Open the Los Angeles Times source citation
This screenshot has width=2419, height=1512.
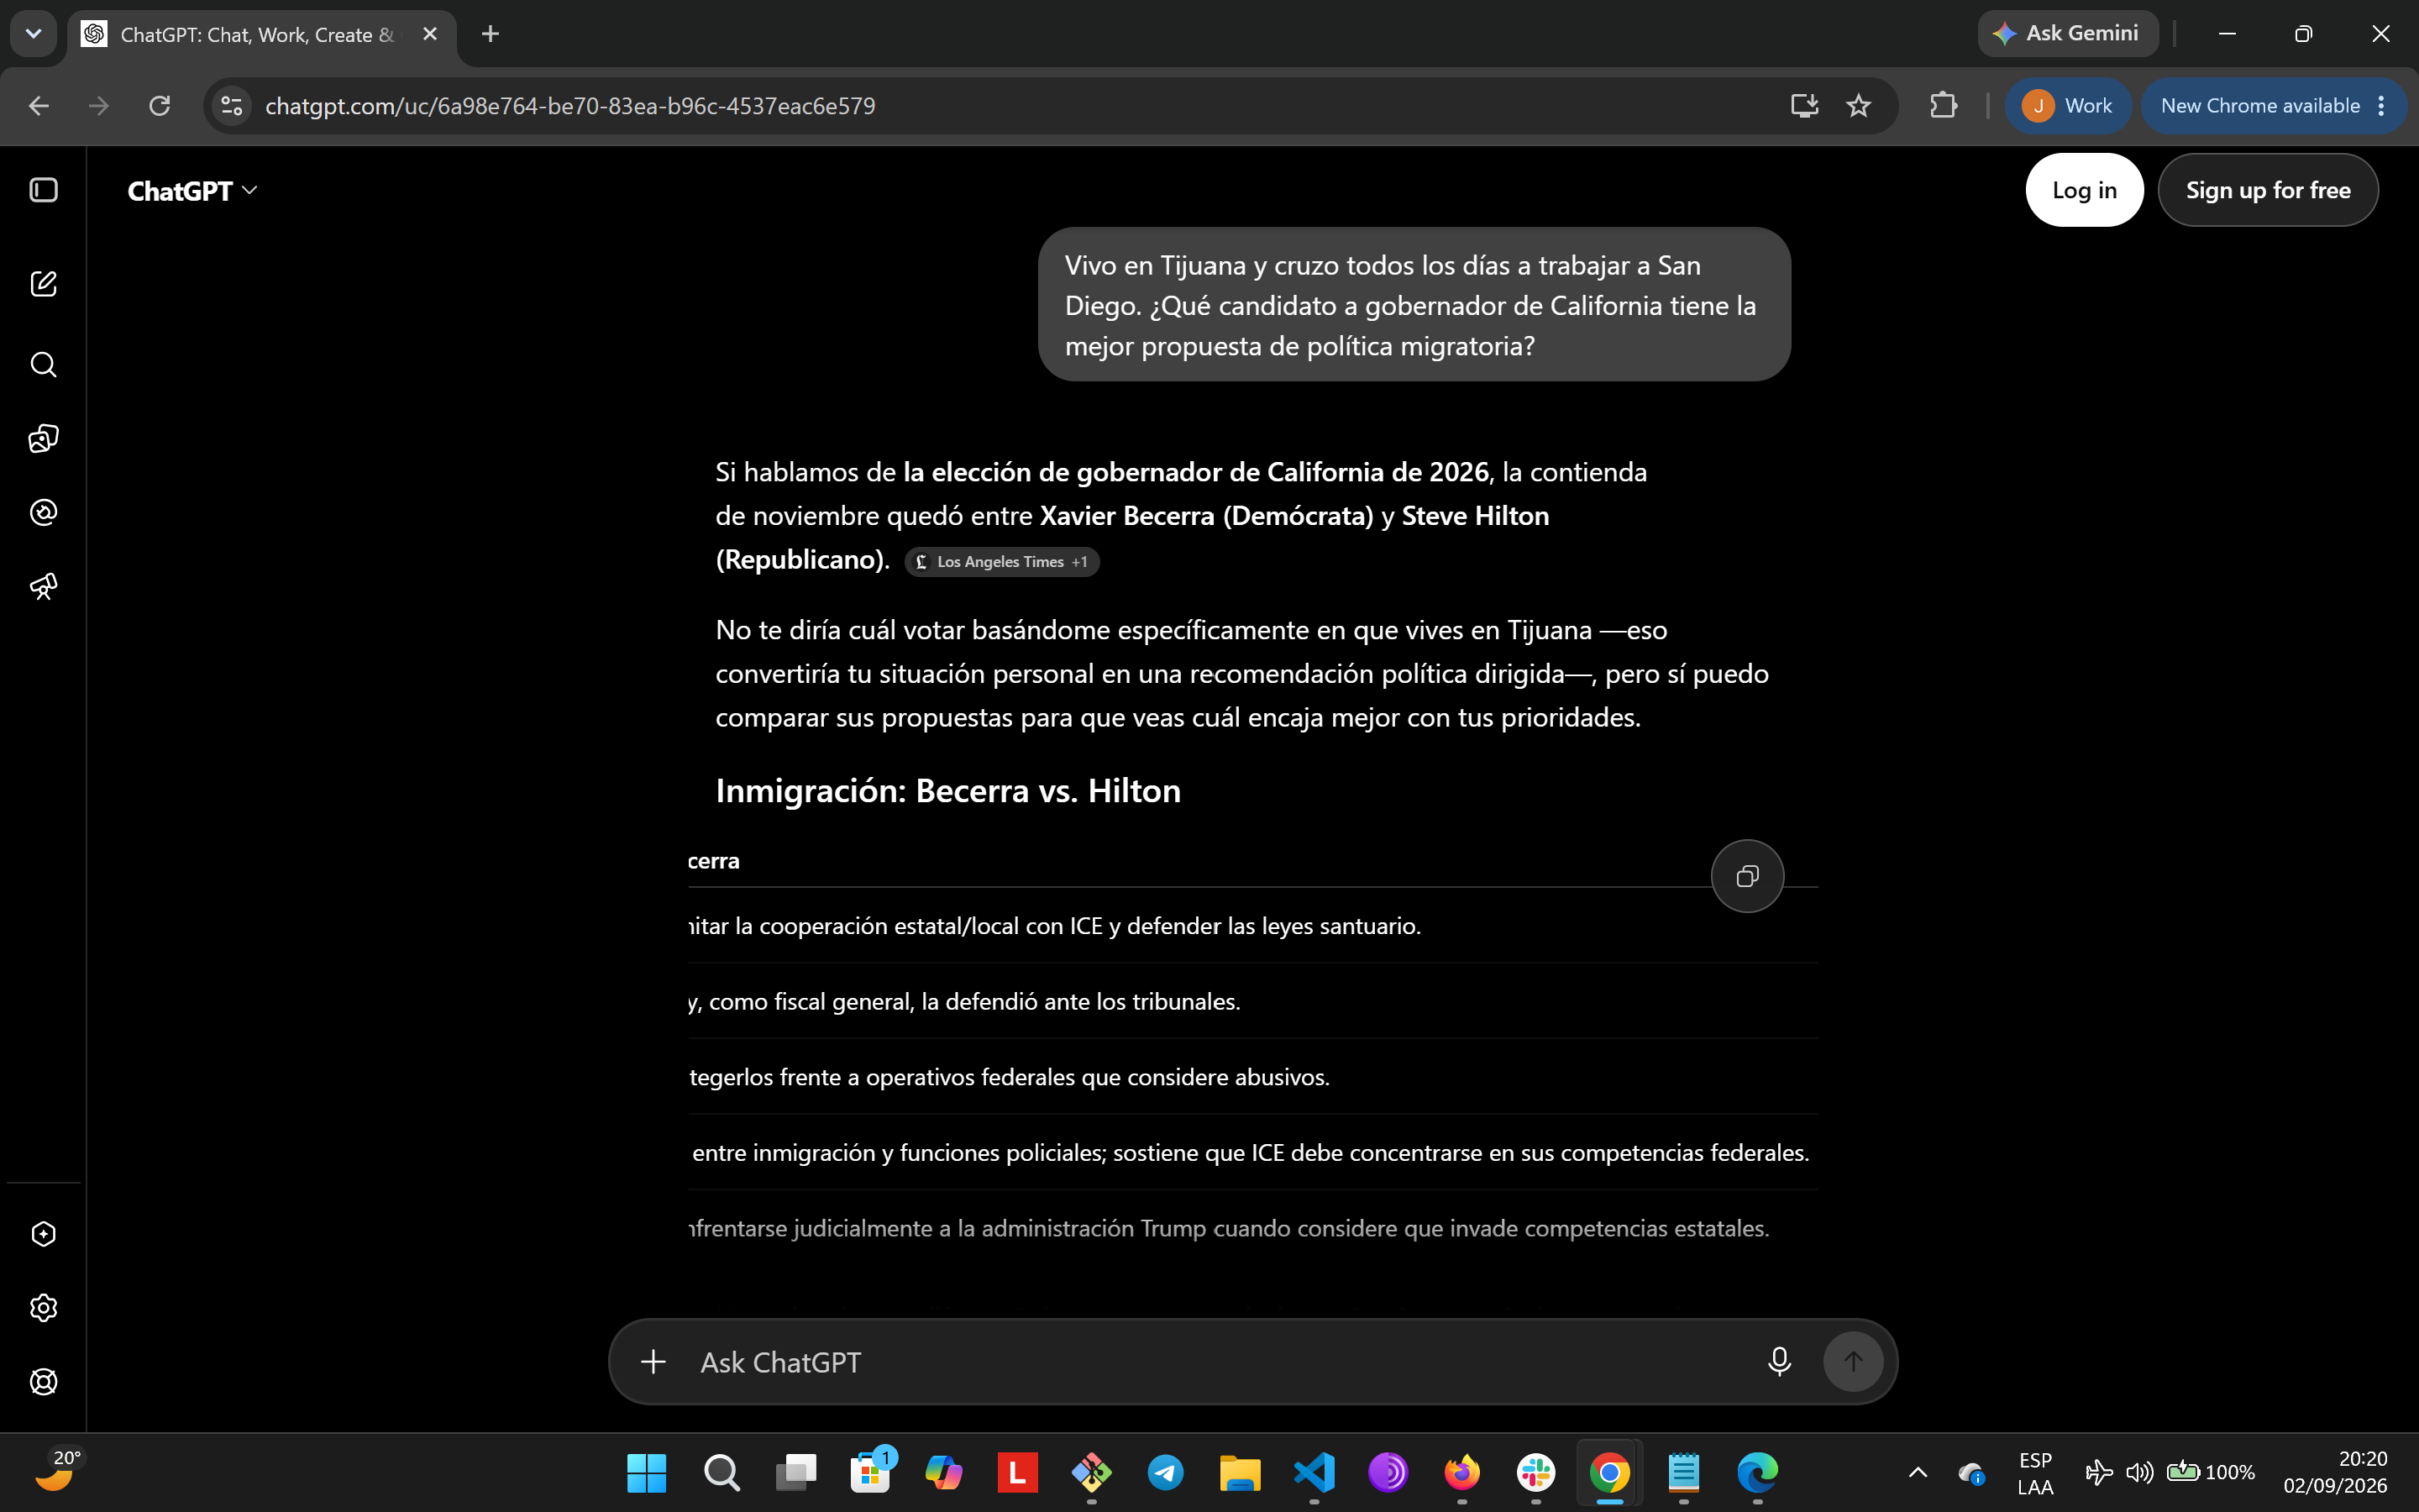1001,562
